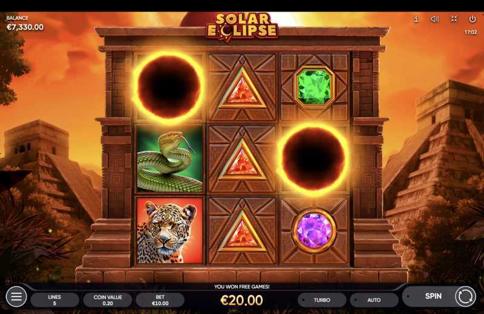
Task: Open the hamburger menu button
Action: [16, 296]
